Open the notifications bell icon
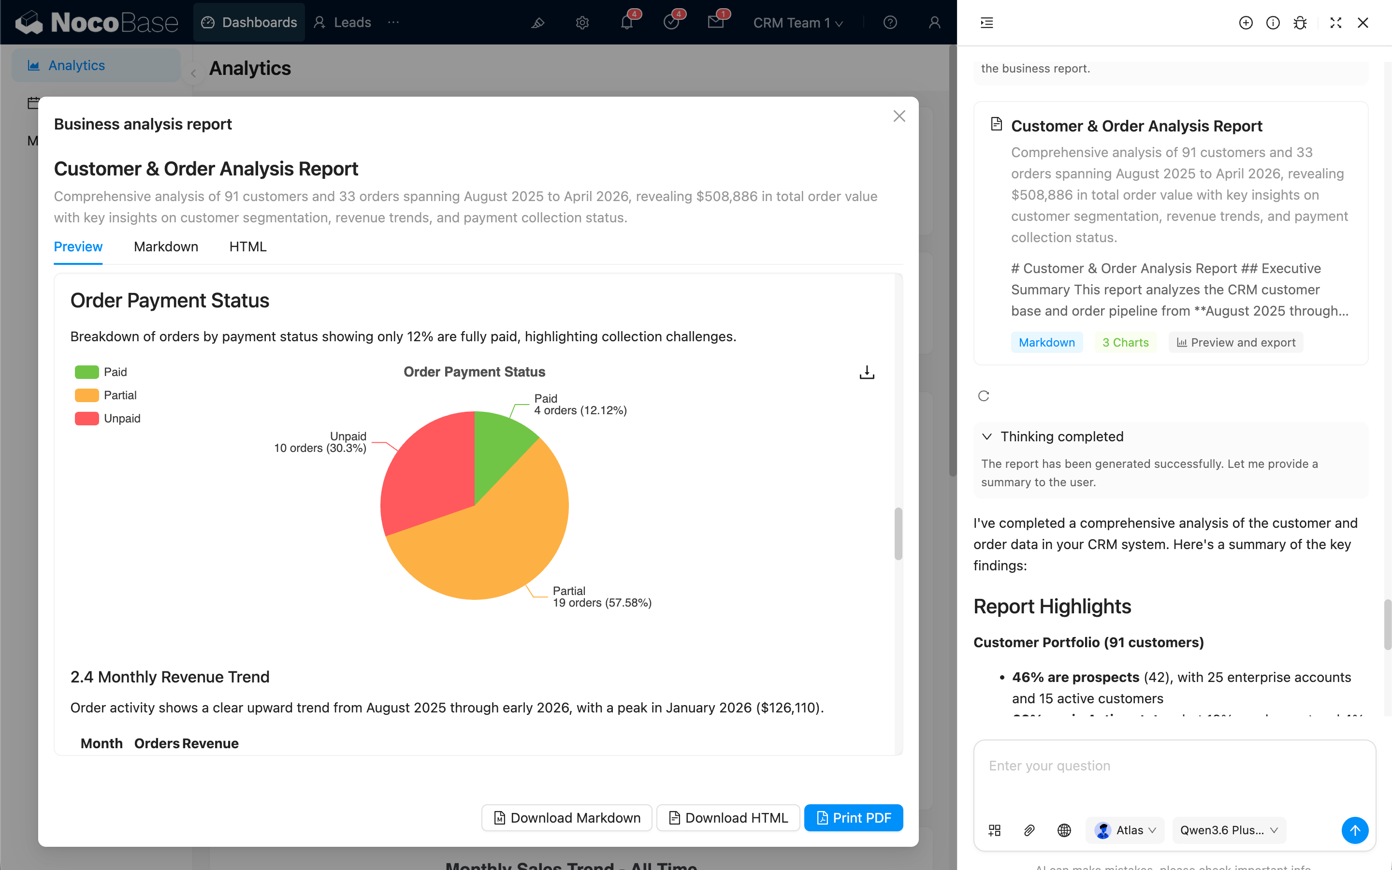This screenshot has width=1392, height=870. coord(626,22)
